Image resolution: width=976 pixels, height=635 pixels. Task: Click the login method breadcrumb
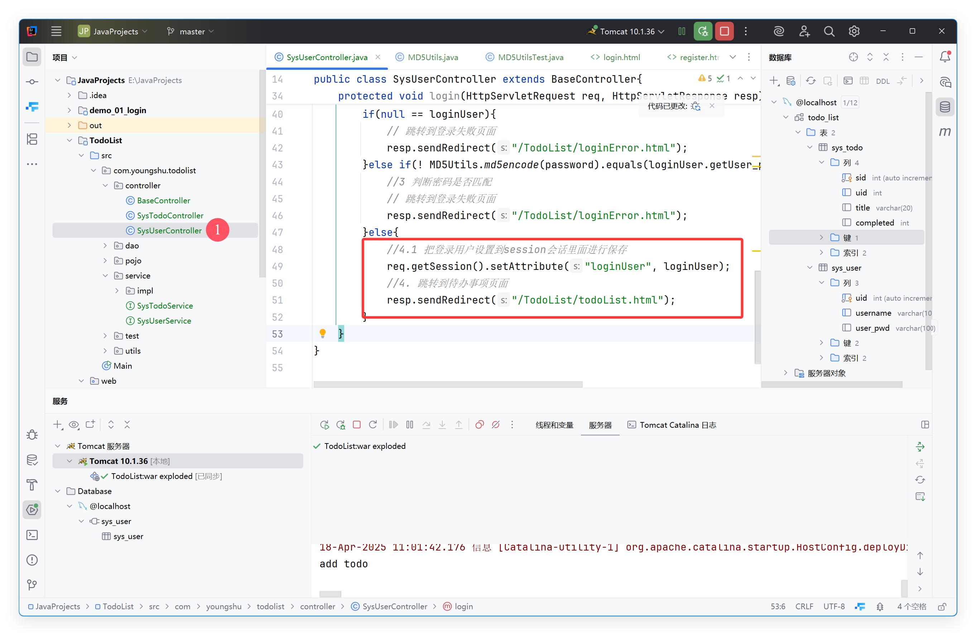[458, 606]
